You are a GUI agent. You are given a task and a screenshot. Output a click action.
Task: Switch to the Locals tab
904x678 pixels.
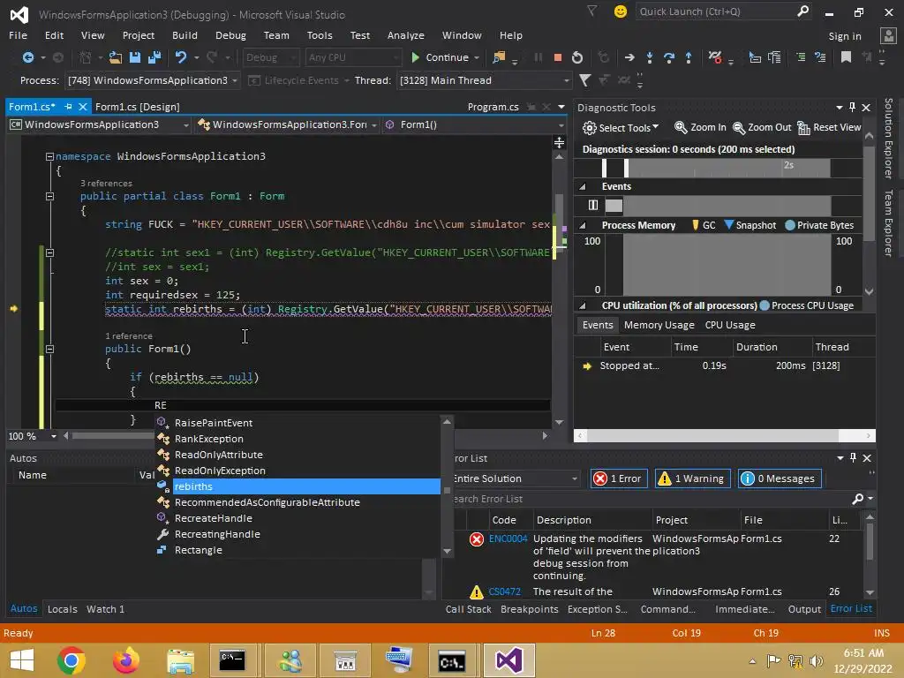pos(63,609)
